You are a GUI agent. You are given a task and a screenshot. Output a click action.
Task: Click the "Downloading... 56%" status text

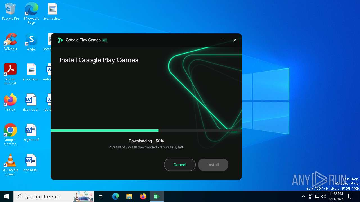[146, 141]
